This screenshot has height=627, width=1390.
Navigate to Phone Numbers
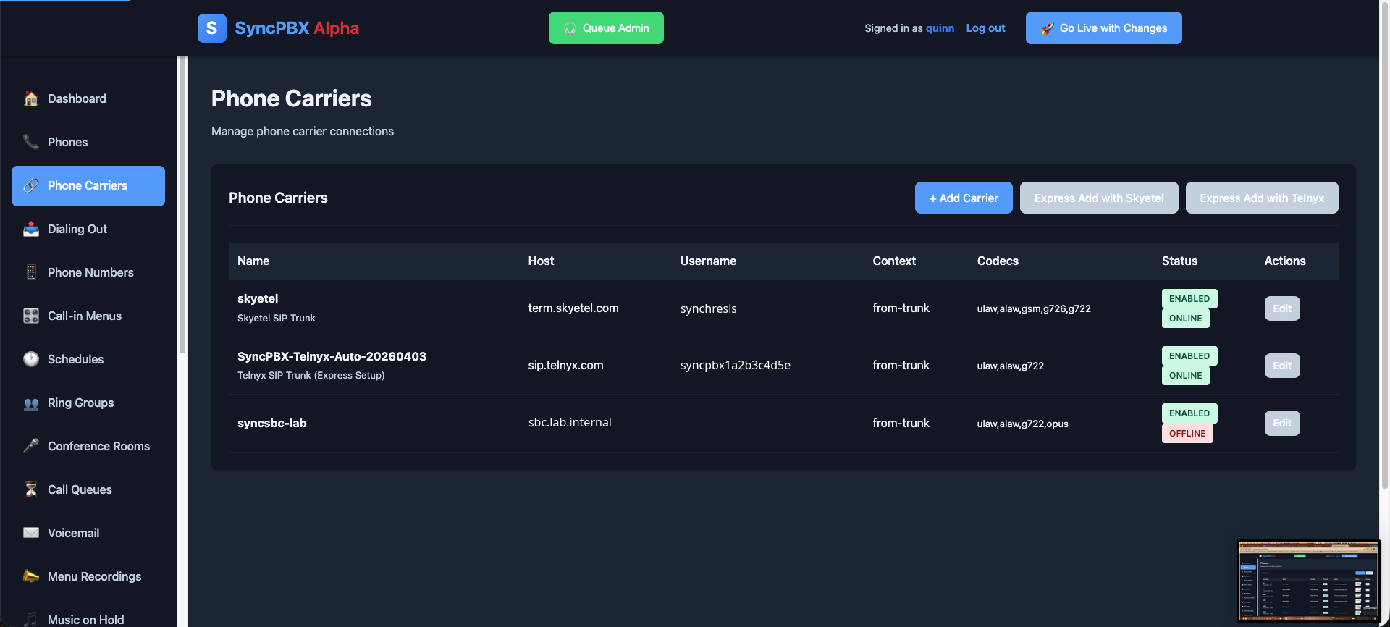click(88, 272)
